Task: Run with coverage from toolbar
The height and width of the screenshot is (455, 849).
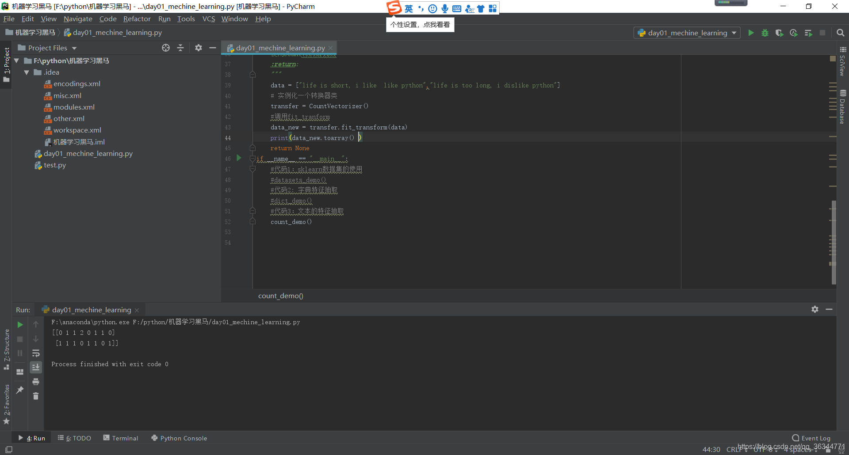Action: (x=779, y=33)
